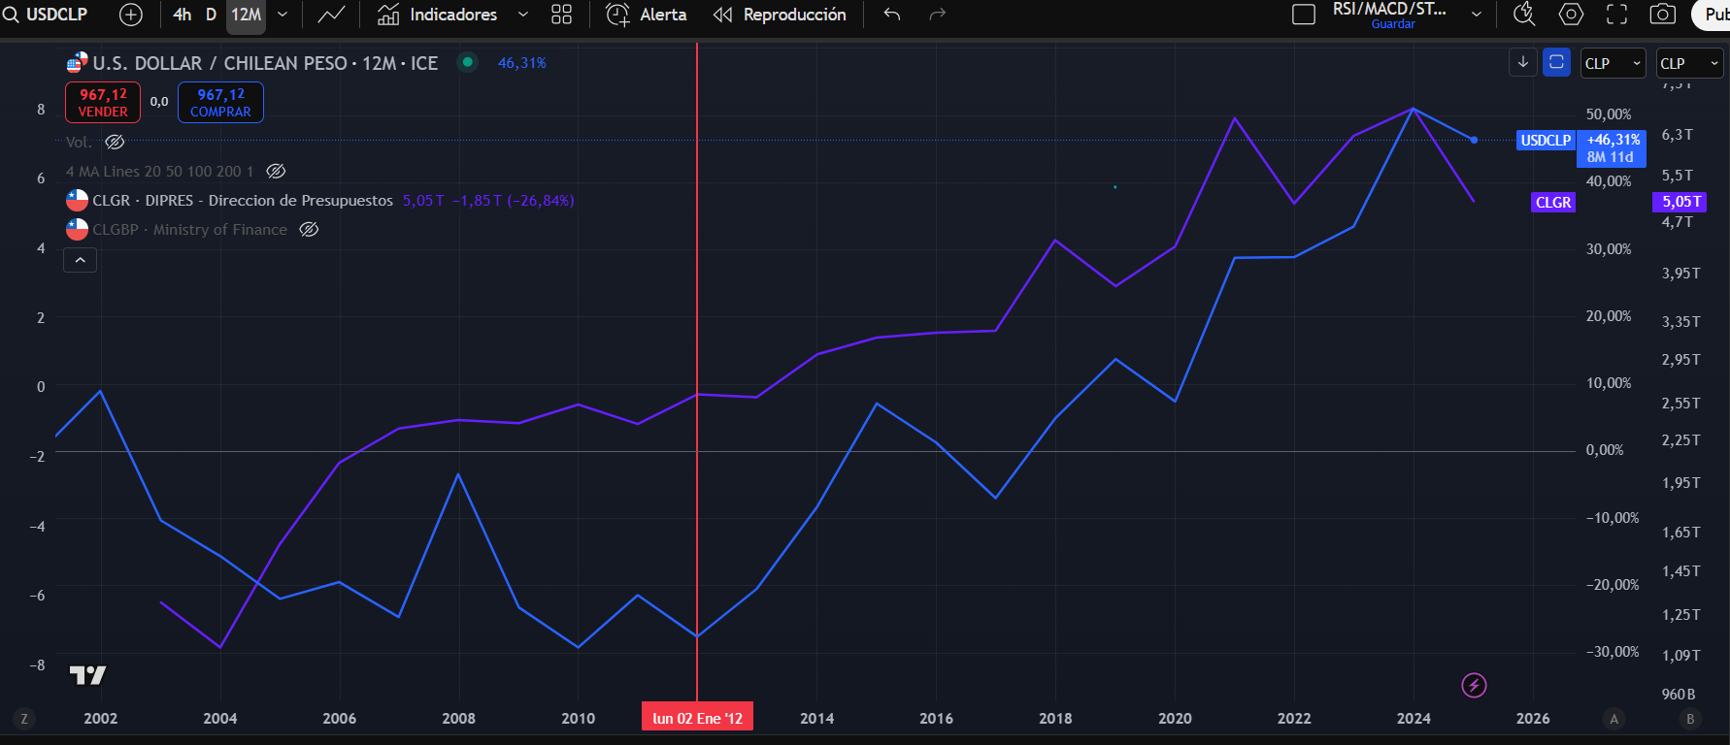Take a chart snapshot with the camera
The height and width of the screenshot is (745, 1730).
[x=1663, y=15]
